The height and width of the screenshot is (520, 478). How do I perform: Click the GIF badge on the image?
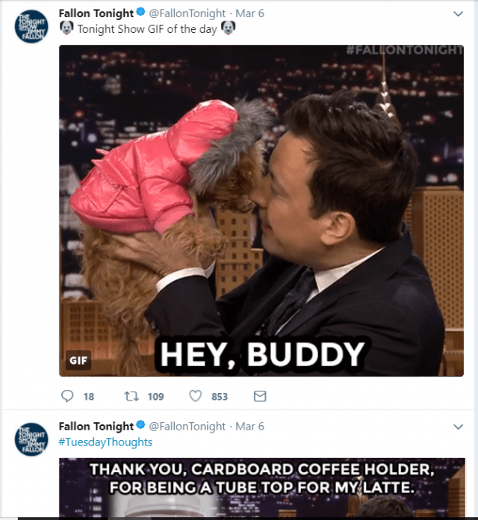pyautogui.click(x=78, y=360)
